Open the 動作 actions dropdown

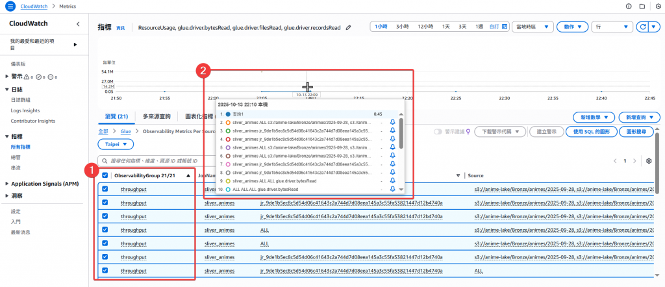pyautogui.click(x=573, y=27)
